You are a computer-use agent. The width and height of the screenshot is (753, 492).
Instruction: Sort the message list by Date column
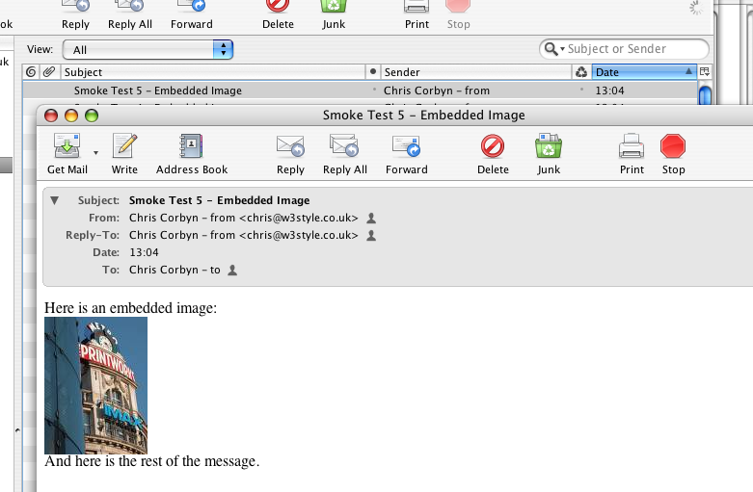coord(643,72)
